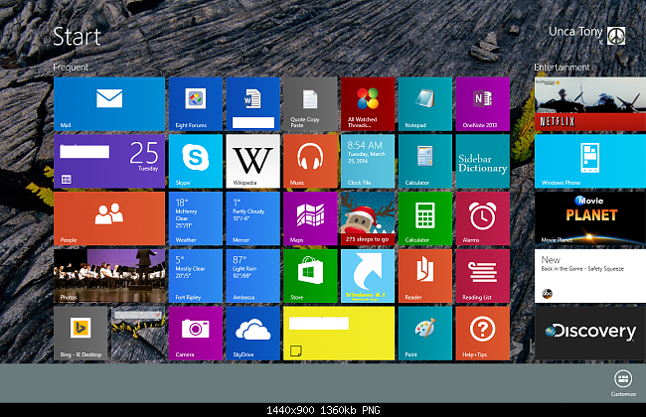Open the teal Calculator tile
The height and width of the screenshot is (417, 646).
(425, 162)
